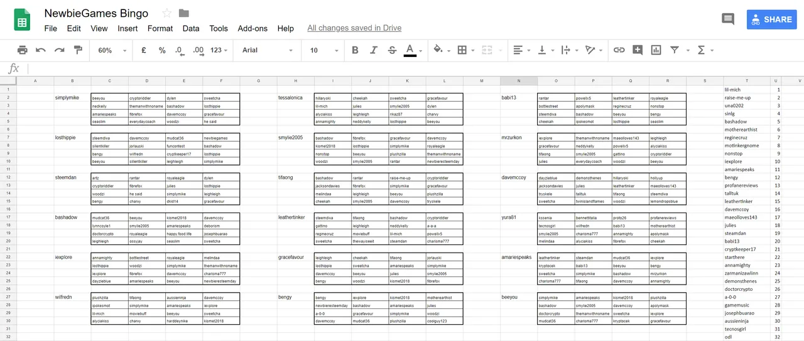Screen dimensions: 804x341
Task: Select the paint format tool
Action: (x=78, y=50)
